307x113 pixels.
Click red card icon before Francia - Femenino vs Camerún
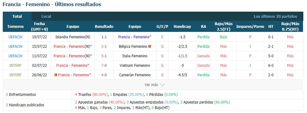(56, 75)
